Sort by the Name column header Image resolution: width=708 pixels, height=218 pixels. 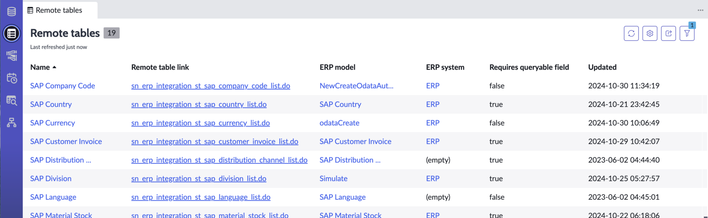point(43,67)
